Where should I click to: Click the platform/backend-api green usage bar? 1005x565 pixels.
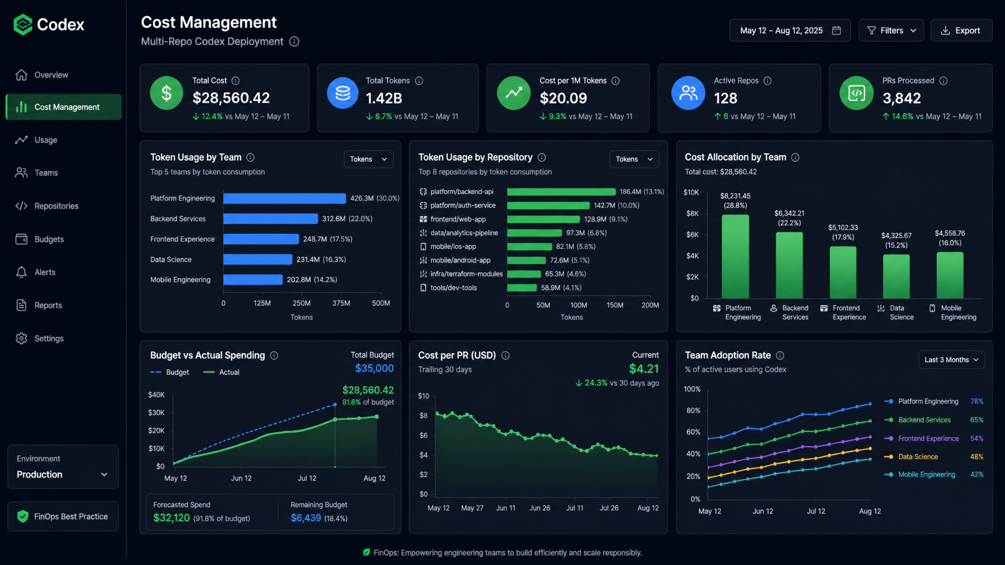(x=561, y=192)
